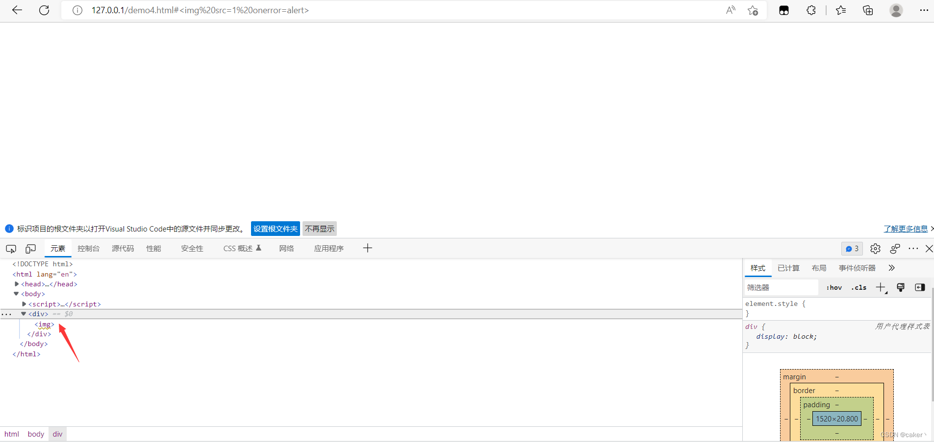Open browser Settings and more menu

(x=924, y=10)
